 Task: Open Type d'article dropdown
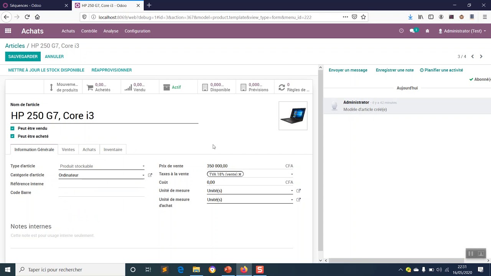(x=102, y=166)
